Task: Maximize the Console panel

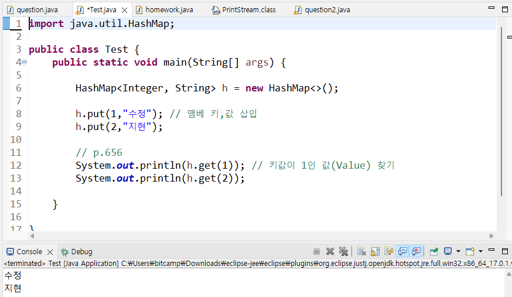Action: point(505,251)
